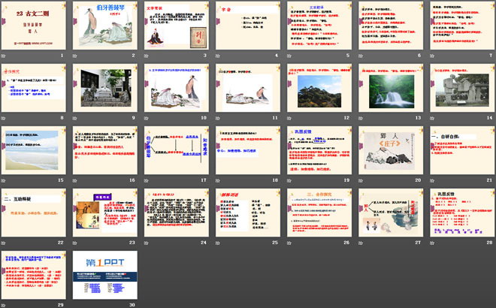
Task: Click the animation star icon under slide 6
Action: (x=359, y=56)
